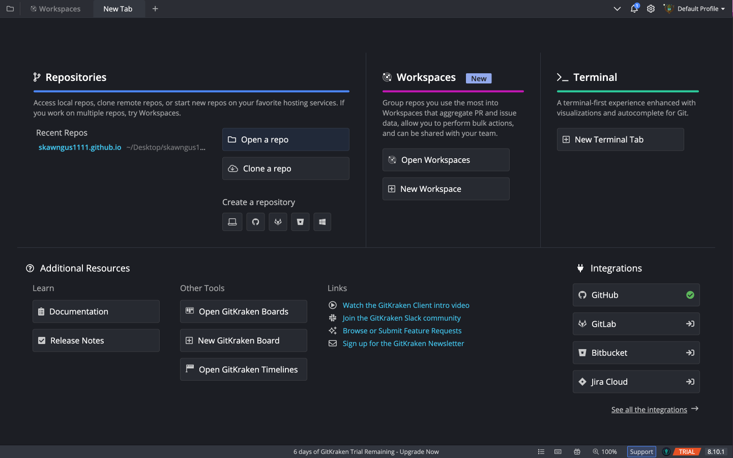Connect the Bitbucket integration
This screenshot has width=733, height=458.
click(x=636, y=353)
